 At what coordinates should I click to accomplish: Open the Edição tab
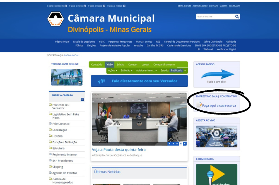(120, 65)
